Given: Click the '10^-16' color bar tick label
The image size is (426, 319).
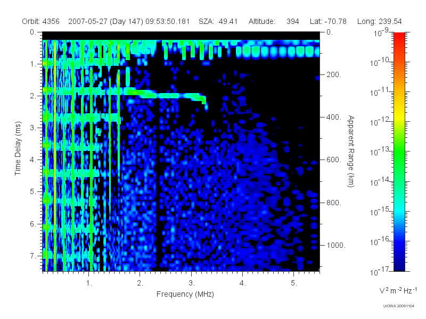Looking at the screenshot, I should tap(380, 241).
